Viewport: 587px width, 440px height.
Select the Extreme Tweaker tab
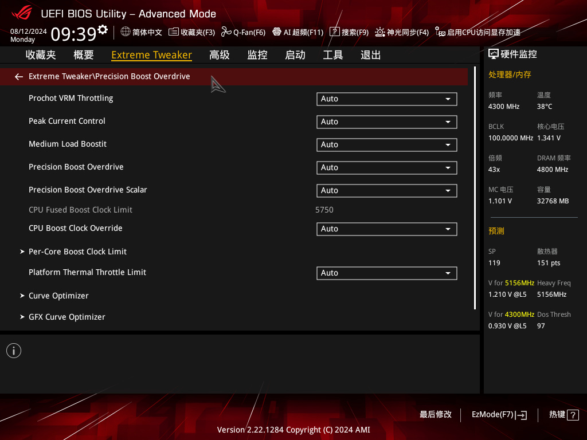coord(151,55)
